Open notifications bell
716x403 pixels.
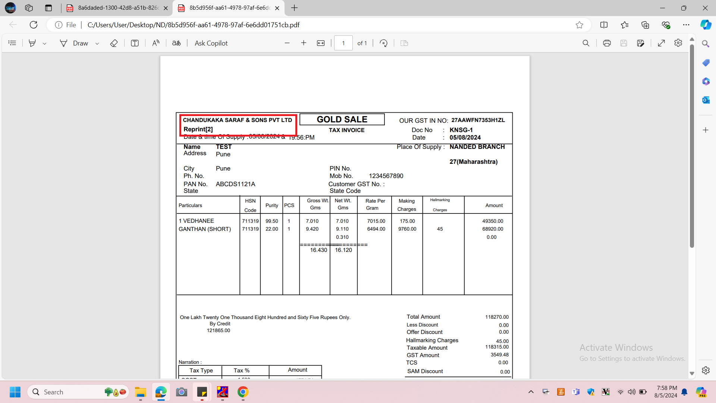(x=684, y=392)
